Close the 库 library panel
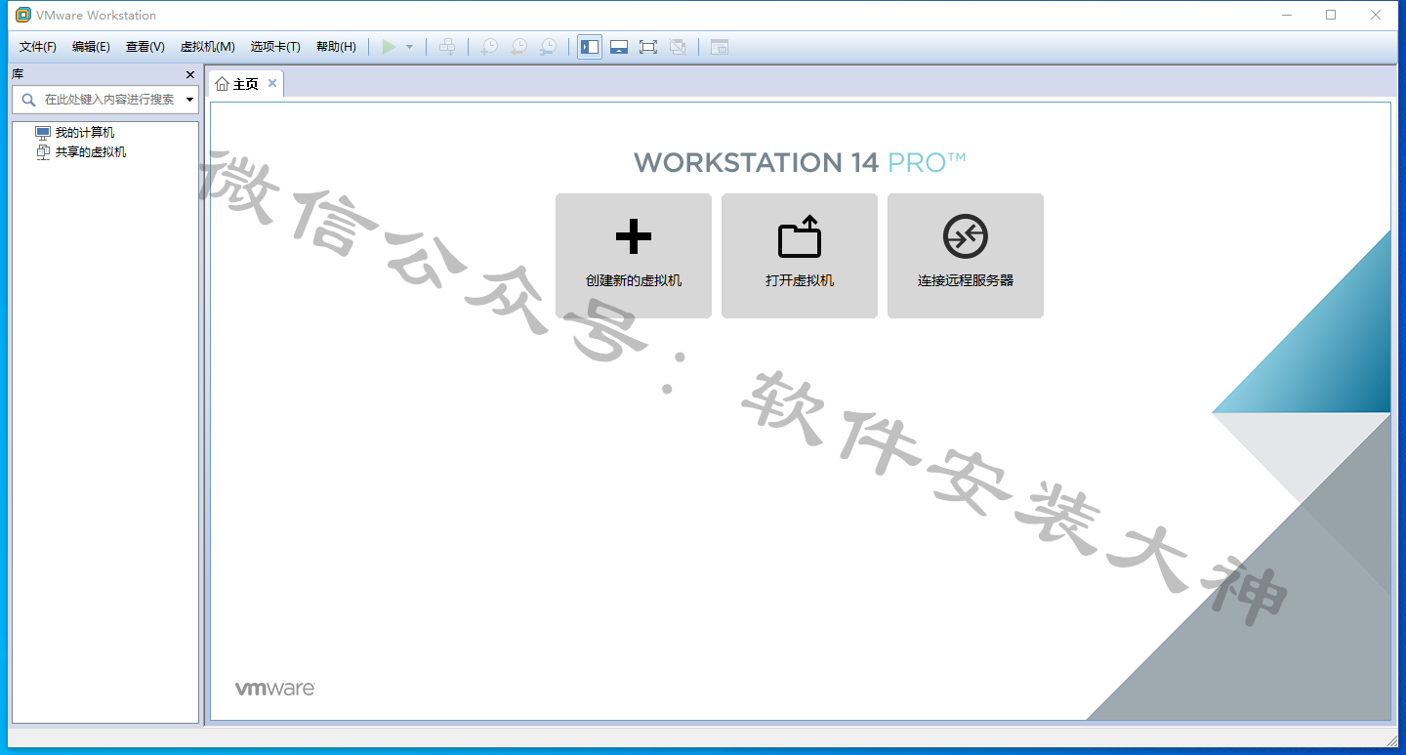This screenshot has height=755, width=1406. [190, 74]
